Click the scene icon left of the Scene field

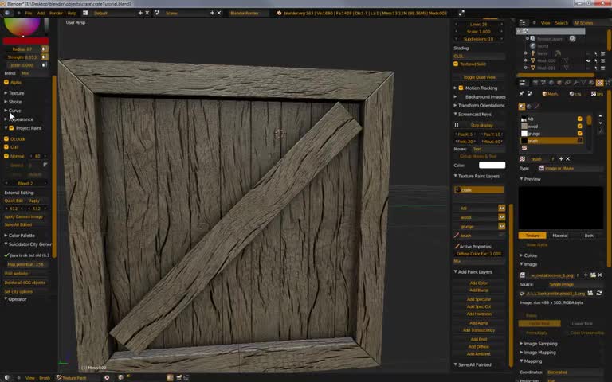(157, 13)
